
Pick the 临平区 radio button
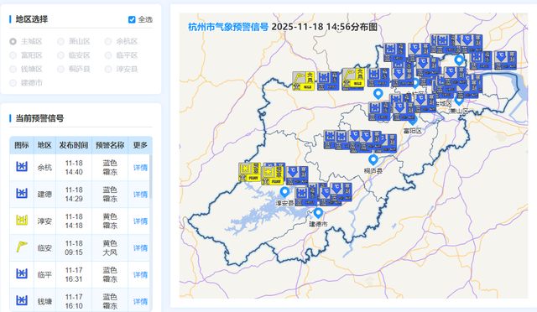[108, 55]
